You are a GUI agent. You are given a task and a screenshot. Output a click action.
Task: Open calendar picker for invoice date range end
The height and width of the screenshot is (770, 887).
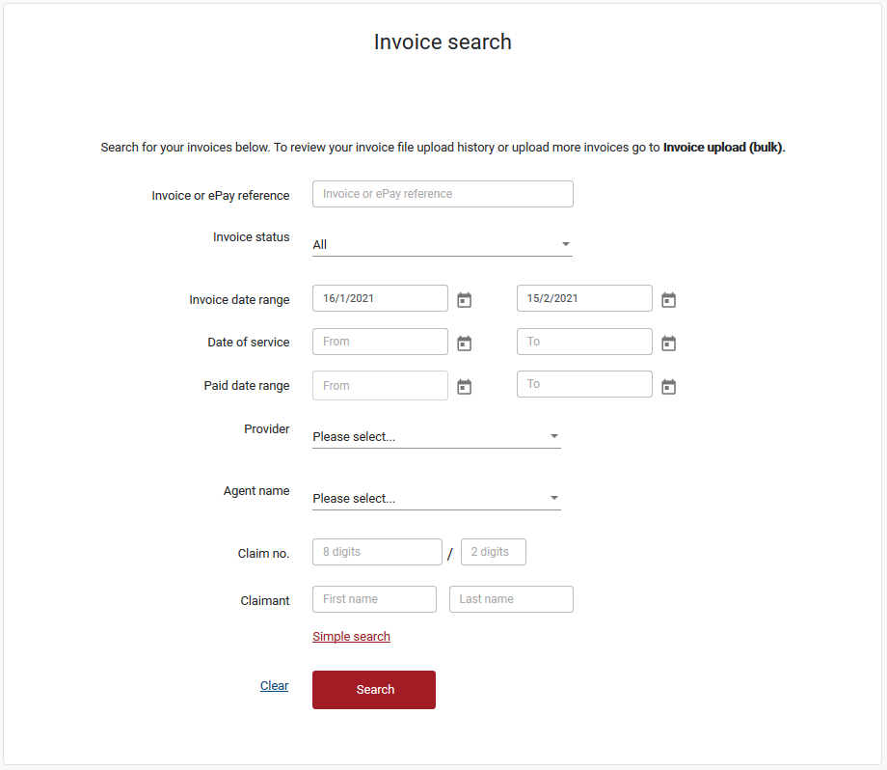(668, 300)
